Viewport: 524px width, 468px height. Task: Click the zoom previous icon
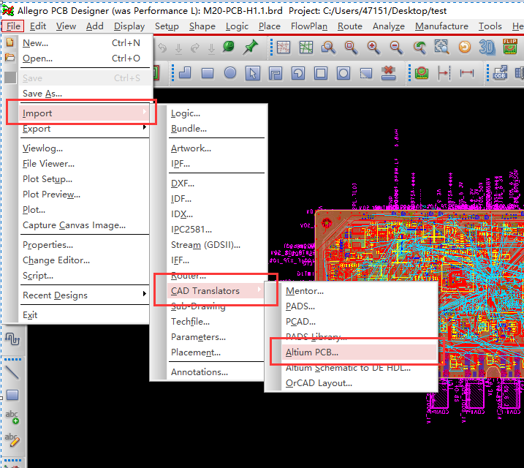pos(419,47)
